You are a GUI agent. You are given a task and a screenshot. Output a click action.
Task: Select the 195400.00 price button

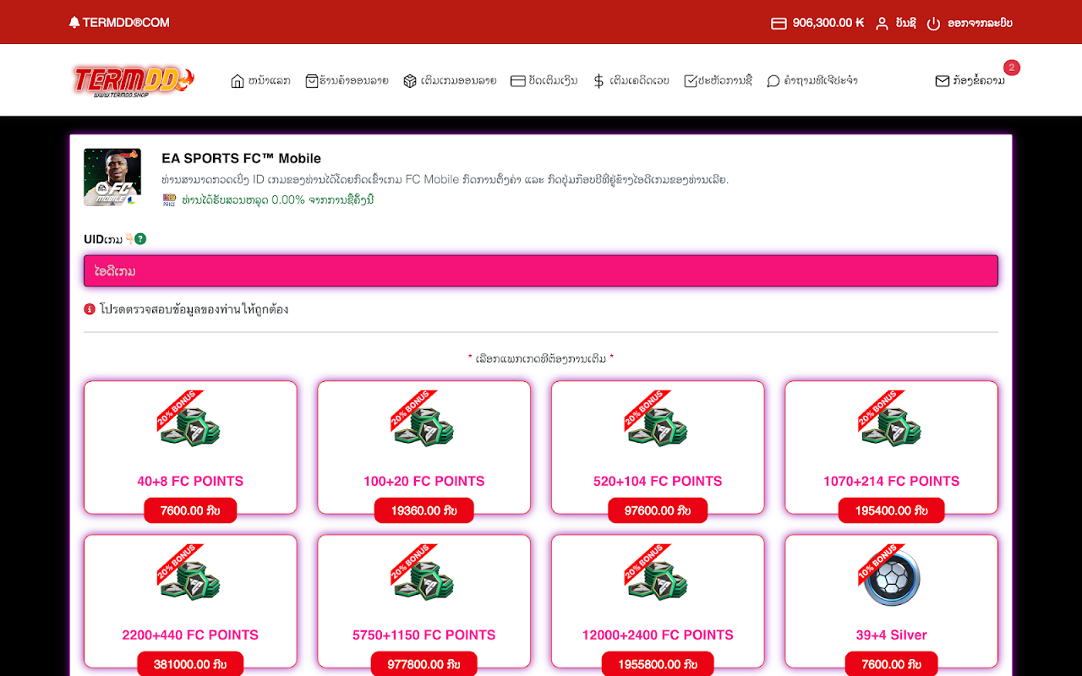tap(891, 510)
